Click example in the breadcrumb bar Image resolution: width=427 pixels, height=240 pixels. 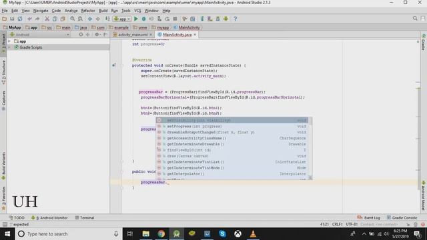click(x=121, y=27)
